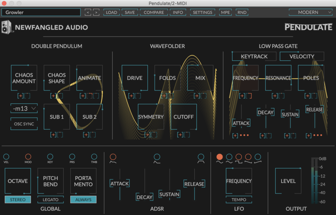Click the Growler preset name field
Image resolution: width=336 pixels, height=215 pixels.
pos(41,13)
